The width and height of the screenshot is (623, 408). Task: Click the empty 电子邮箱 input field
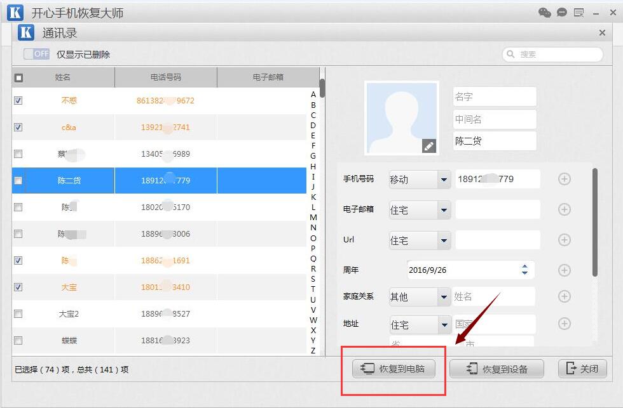point(498,210)
